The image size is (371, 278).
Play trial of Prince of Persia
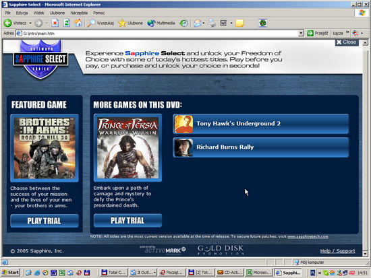127,220
